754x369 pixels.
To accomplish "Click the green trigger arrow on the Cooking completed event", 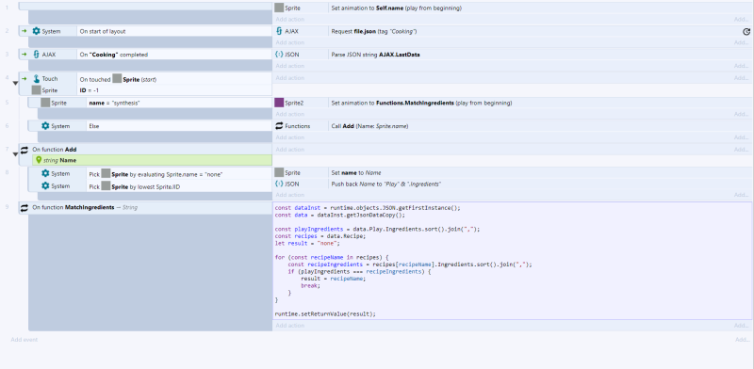I will [x=25, y=55].
